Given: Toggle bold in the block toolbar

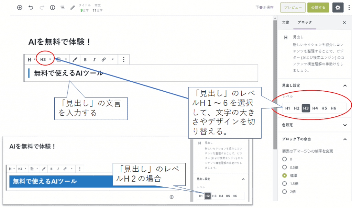Looking at the screenshot, I should tap(85, 60).
